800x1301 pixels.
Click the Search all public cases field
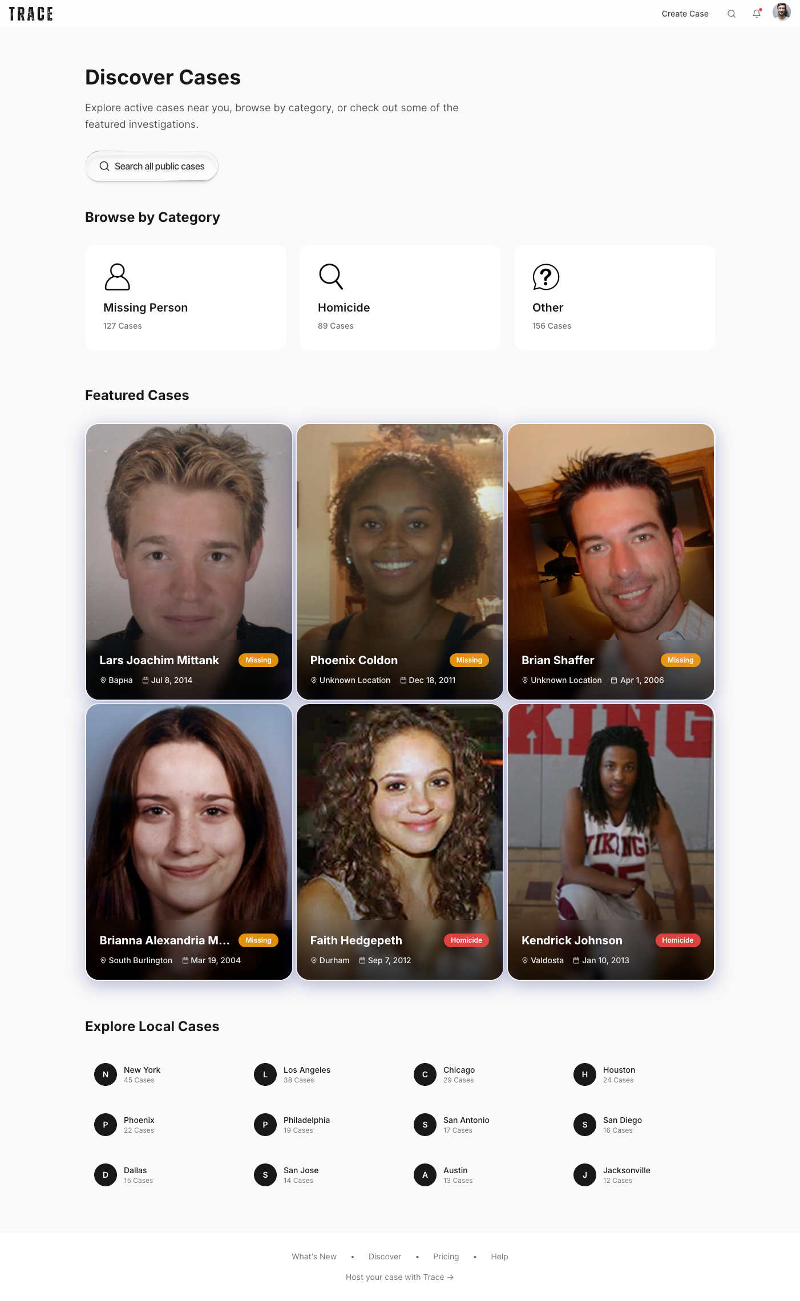[152, 166]
